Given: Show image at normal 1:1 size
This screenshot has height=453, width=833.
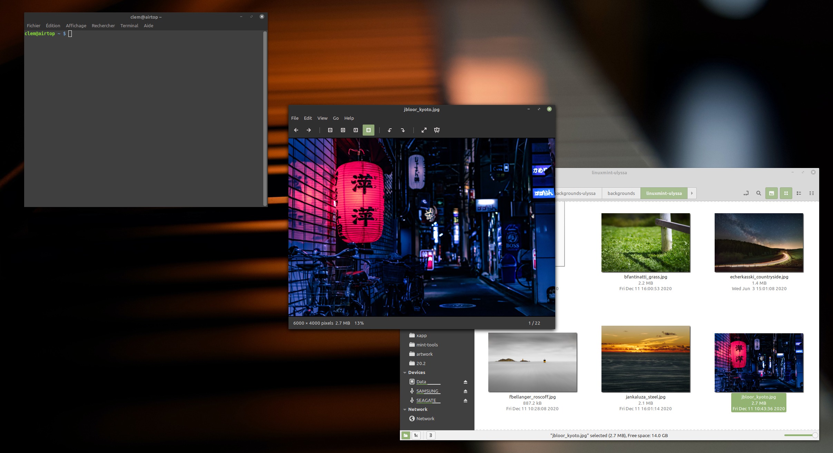Looking at the screenshot, I should (355, 130).
